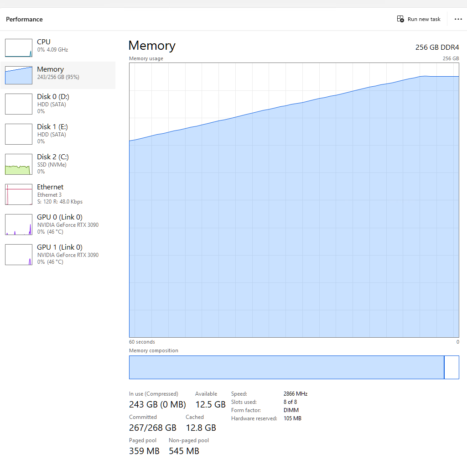This screenshot has height=460, width=467.
Task: Click the Paged pool value 359 MB
Action: (x=144, y=451)
